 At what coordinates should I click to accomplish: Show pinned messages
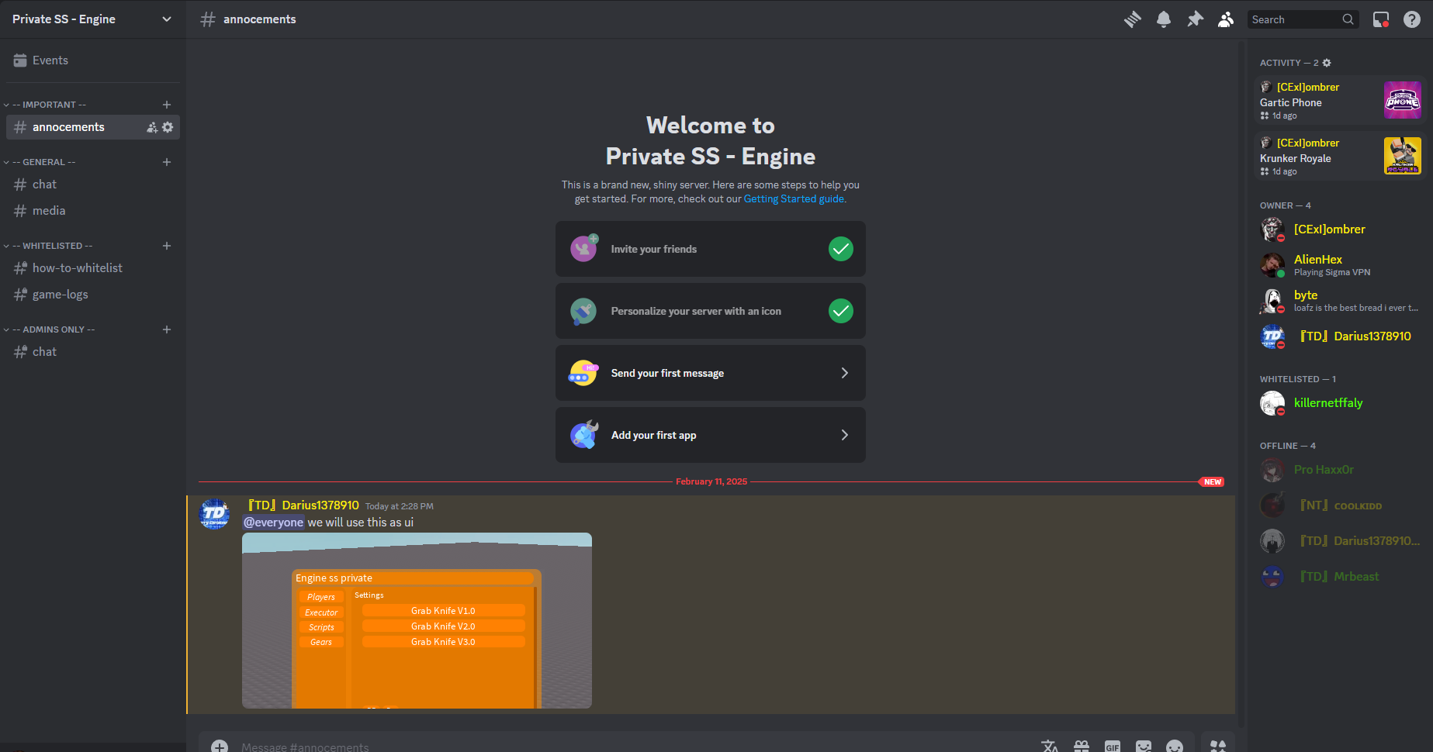click(1195, 19)
